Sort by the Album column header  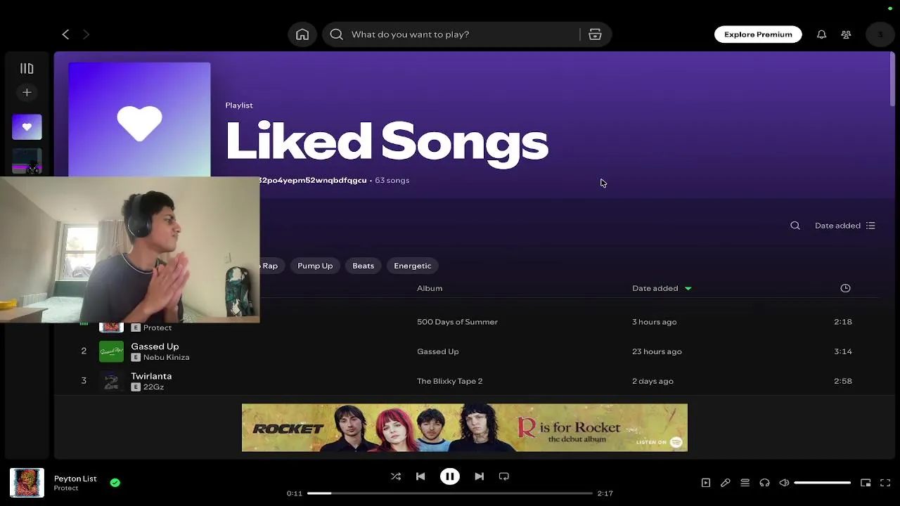tap(430, 288)
